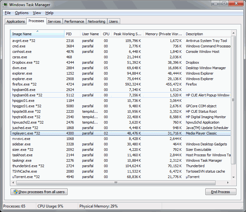The image size is (246, 212).
Task: Select the mplayerc.exe *32 process
Action: 121,133
